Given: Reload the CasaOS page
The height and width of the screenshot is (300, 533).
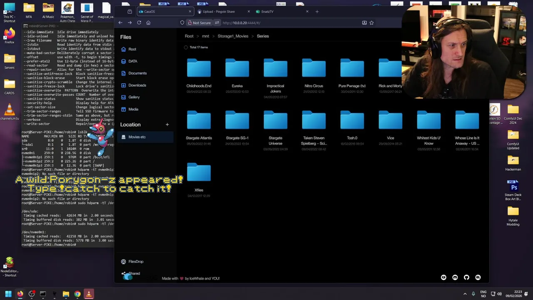Looking at the screenshot, I should point(139,22).
